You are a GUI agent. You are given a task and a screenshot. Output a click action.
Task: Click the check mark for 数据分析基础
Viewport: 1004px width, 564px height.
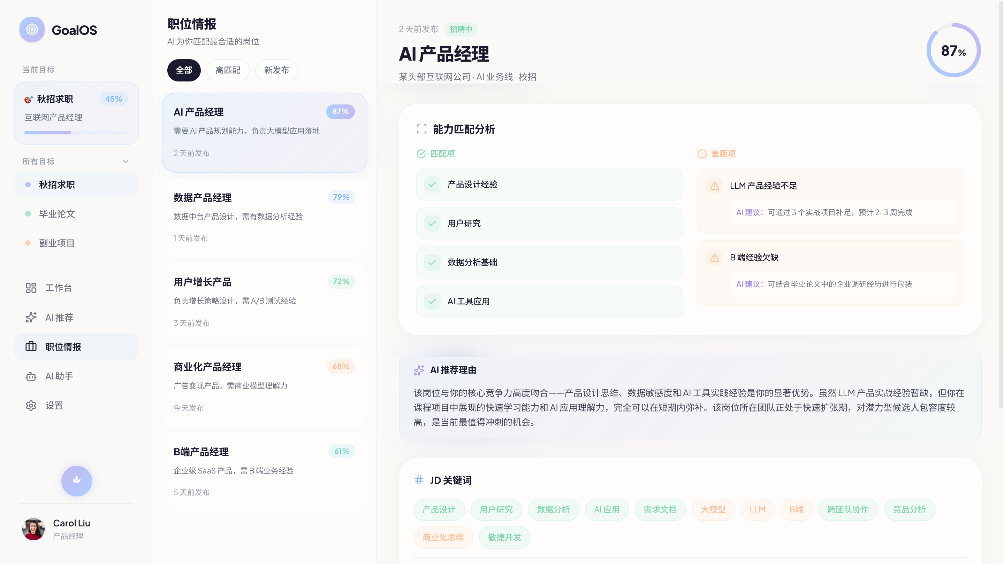click(x=432, y=263)
